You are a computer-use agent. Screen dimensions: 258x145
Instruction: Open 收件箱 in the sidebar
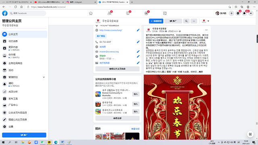24,56
